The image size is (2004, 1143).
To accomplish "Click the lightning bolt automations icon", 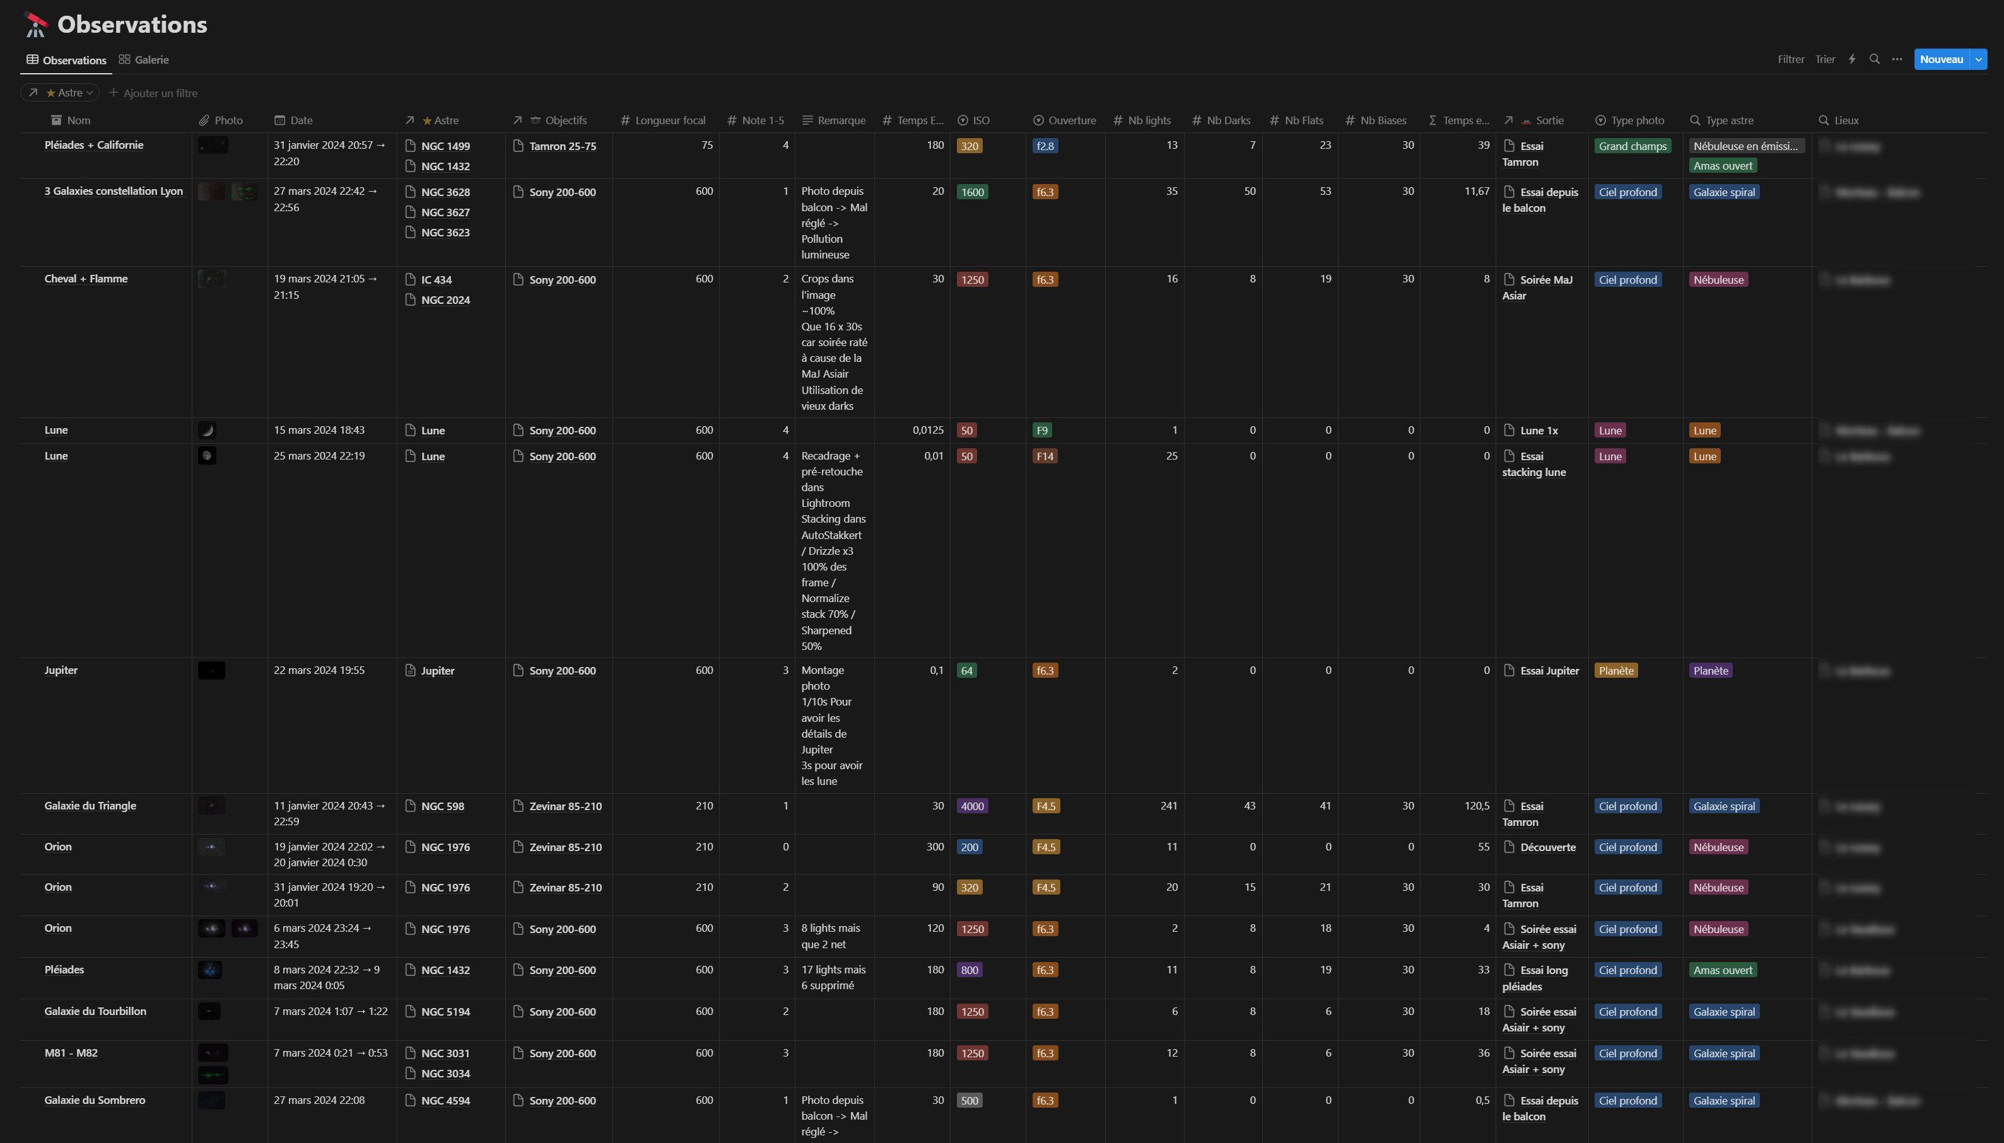I will pos(1851,60).
